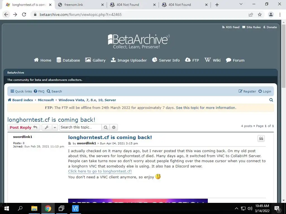Viewport: 286px width, 214px height.
Task: Open the Windows Start menu
Action: click(7, 208)
